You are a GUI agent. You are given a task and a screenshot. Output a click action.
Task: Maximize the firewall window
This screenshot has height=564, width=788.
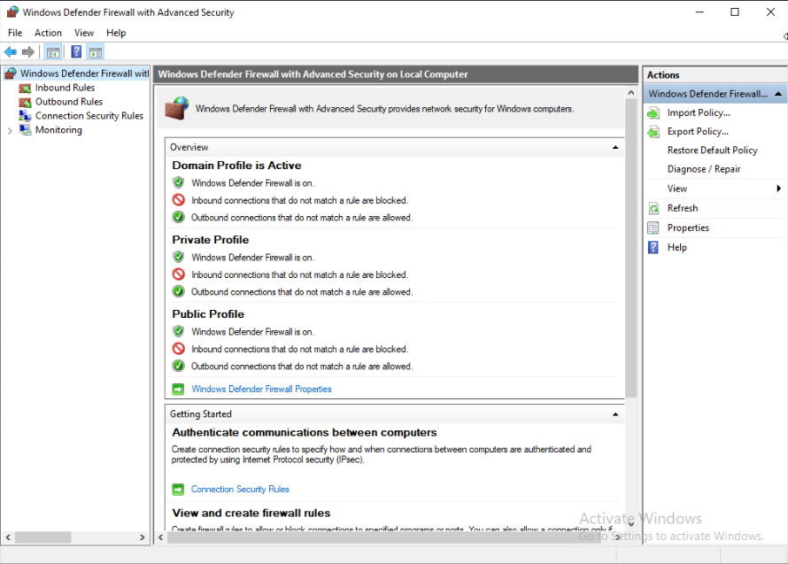click(x=734, y=12)
